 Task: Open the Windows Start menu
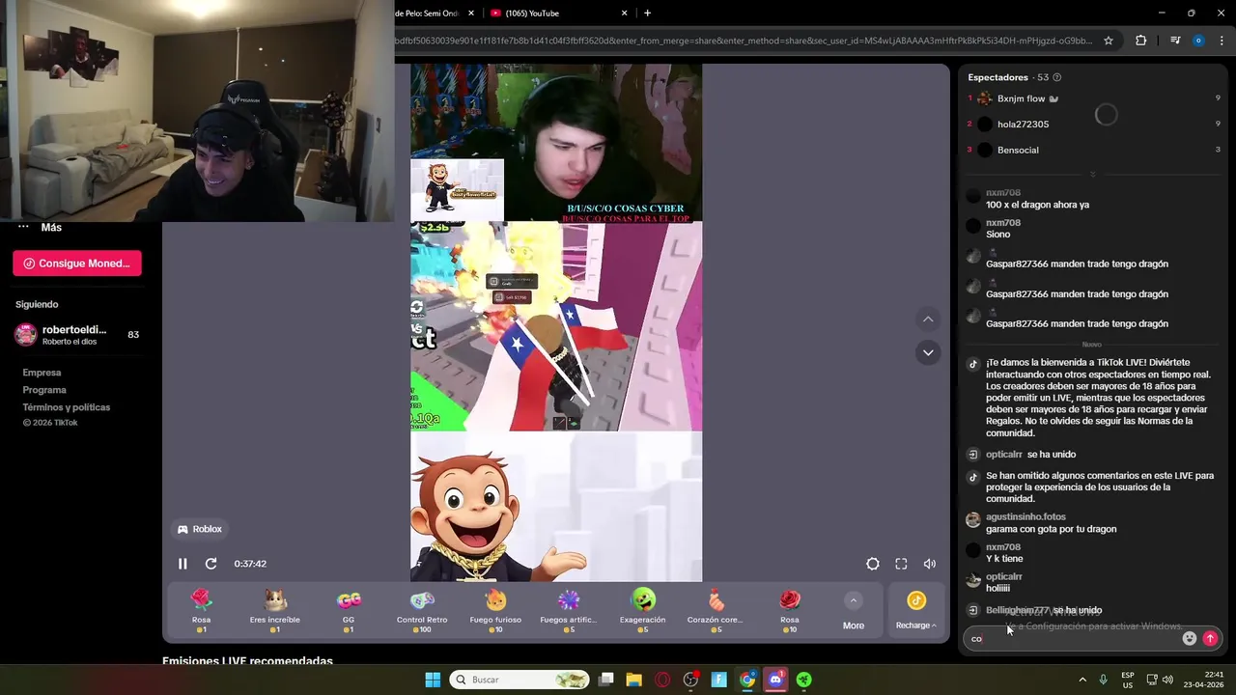pyautogui.click(x=433, y=680)
